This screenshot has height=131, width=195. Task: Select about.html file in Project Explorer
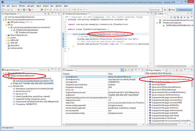point(15,45)
